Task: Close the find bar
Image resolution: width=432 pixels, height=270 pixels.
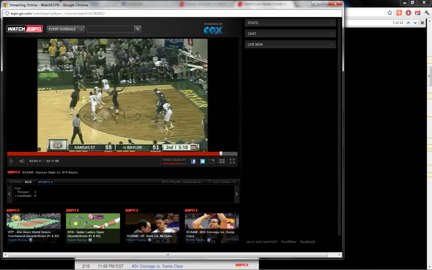Action: [x=422, y=23]
